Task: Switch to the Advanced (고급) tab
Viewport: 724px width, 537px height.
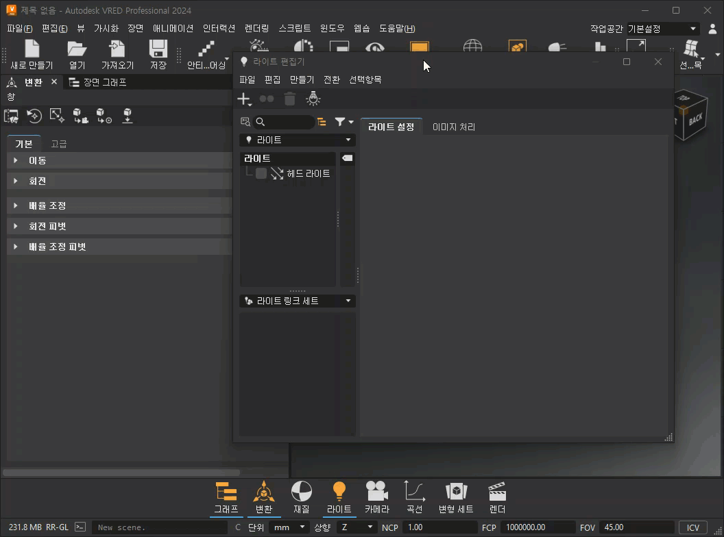Action: coord(59,144)
